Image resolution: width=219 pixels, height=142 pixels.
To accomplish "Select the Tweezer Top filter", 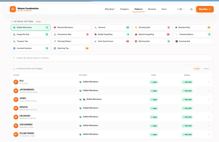I will click(x=31, y=41).
